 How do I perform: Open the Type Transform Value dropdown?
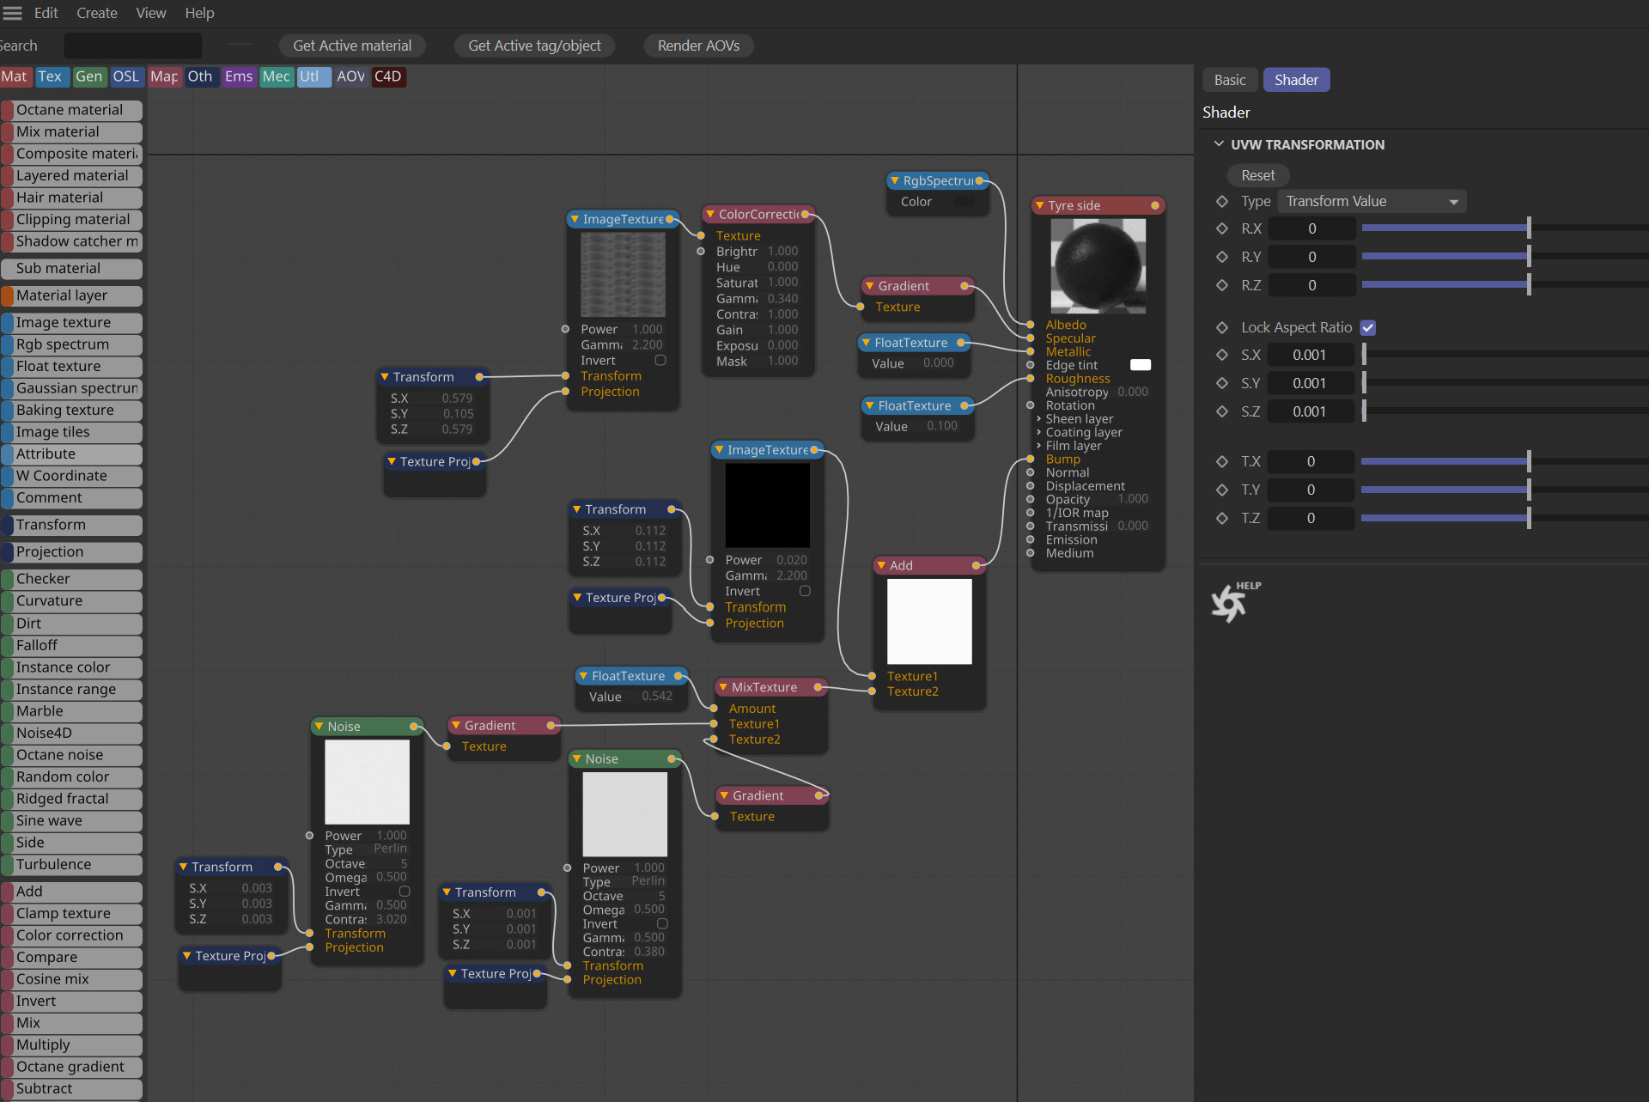[1371, 201]
